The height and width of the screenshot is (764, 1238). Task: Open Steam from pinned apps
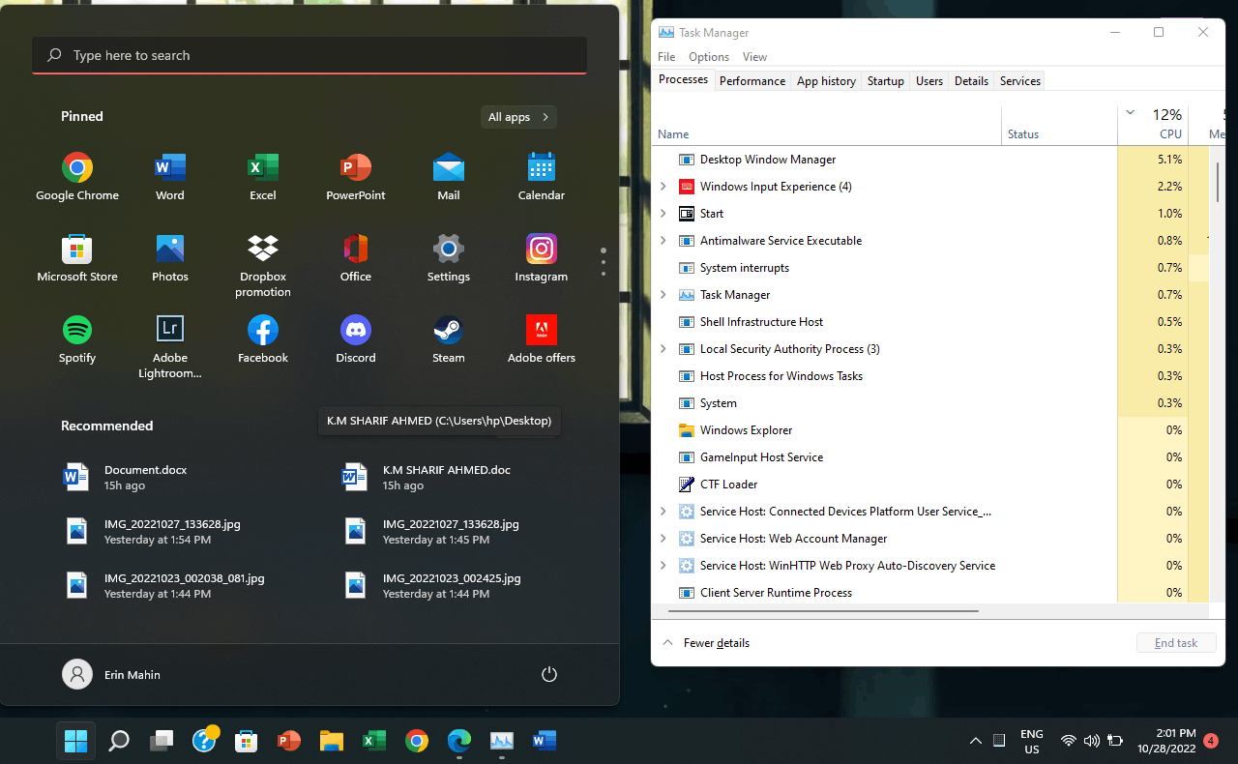(449, 338)
